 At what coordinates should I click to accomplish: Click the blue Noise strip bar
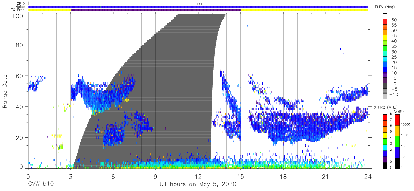point(198,7)
